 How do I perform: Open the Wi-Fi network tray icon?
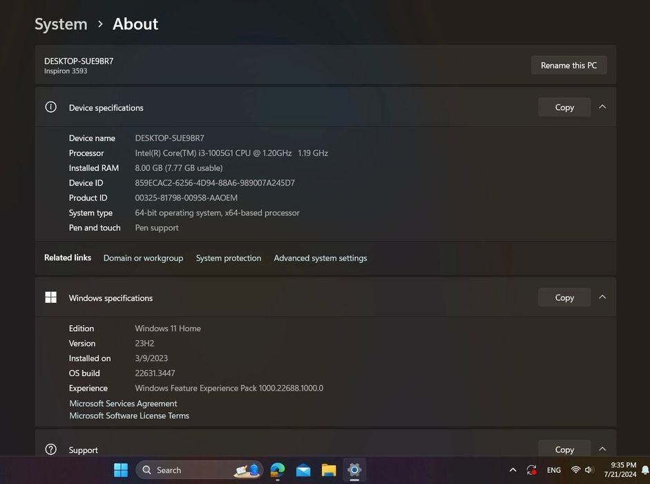(575, 470)
